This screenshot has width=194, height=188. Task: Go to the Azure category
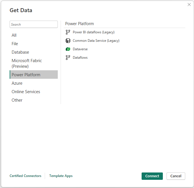click(x=17, y=83)
